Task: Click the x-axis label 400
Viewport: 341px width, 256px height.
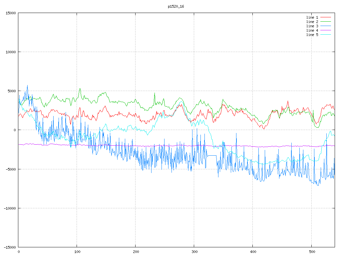Action: (x=253, y=252)
